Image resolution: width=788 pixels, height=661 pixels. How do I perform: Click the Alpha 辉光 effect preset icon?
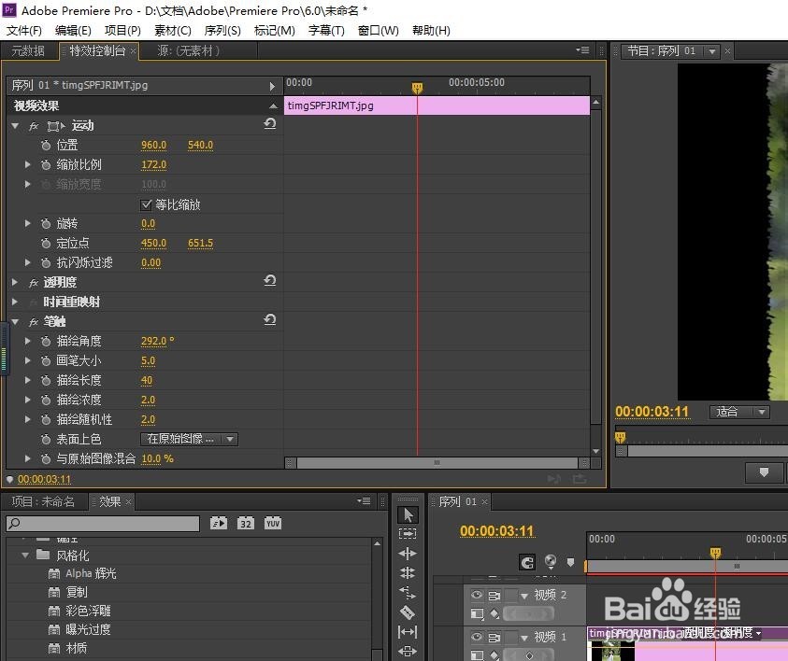coord(54,573)
